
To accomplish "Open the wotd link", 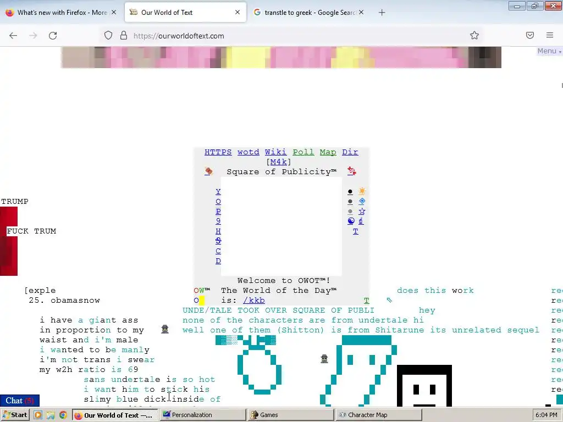I will click(248, 152).
